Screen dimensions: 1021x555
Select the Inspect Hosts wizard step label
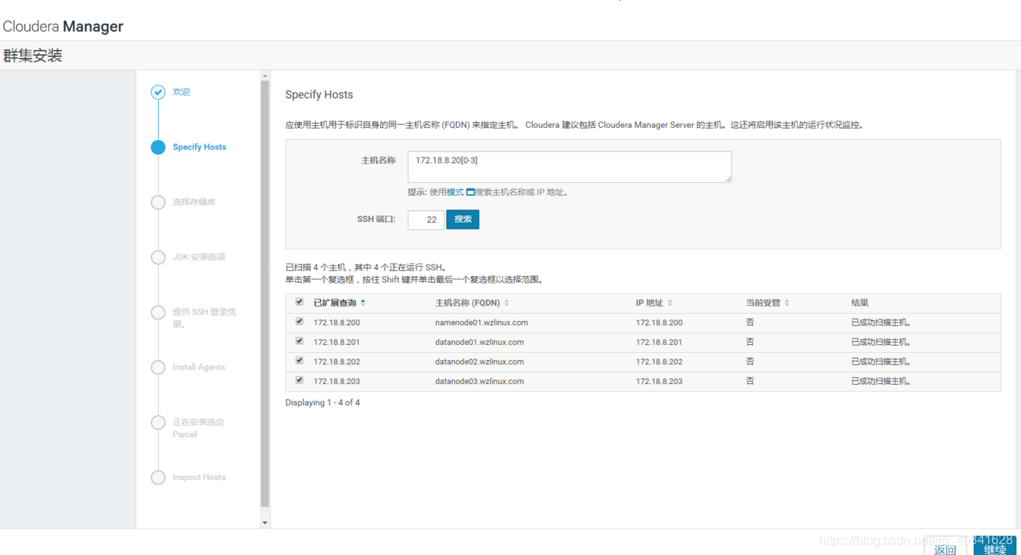(199, 478)
